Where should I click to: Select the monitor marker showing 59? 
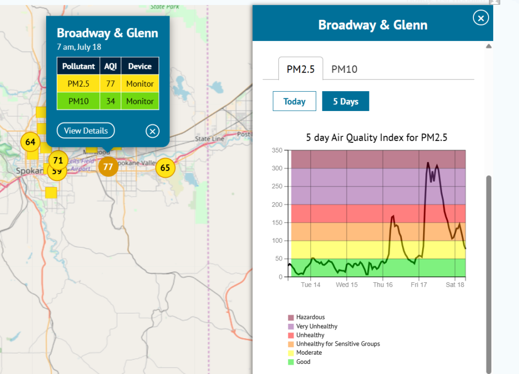pyautogui.click(x=56, y=173)
